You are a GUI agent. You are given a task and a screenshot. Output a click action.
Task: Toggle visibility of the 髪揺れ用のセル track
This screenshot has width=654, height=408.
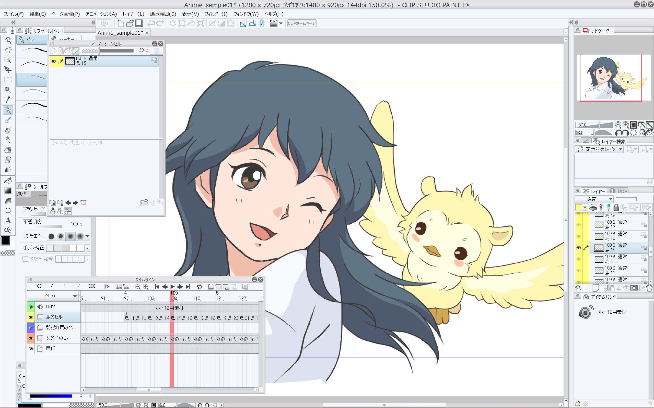31,328
